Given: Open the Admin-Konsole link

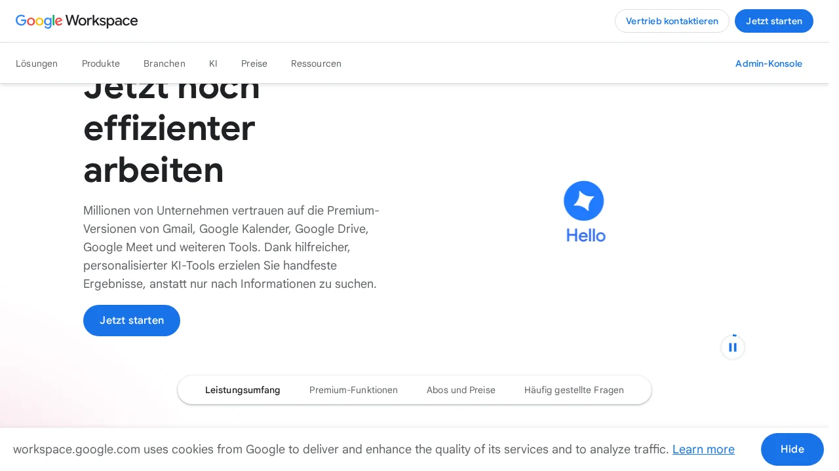Looking at the screenshot, I should pos(769,63).
